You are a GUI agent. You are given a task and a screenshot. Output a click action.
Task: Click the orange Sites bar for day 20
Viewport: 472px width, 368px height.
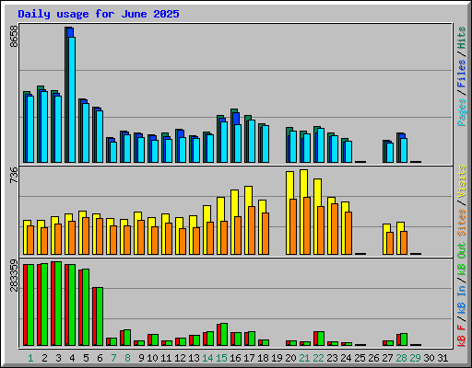coord(293,227)
